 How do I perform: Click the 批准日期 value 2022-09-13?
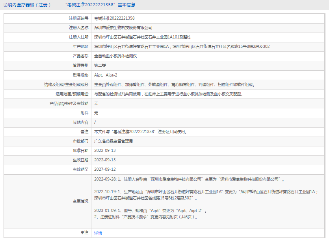coord(105,151)
